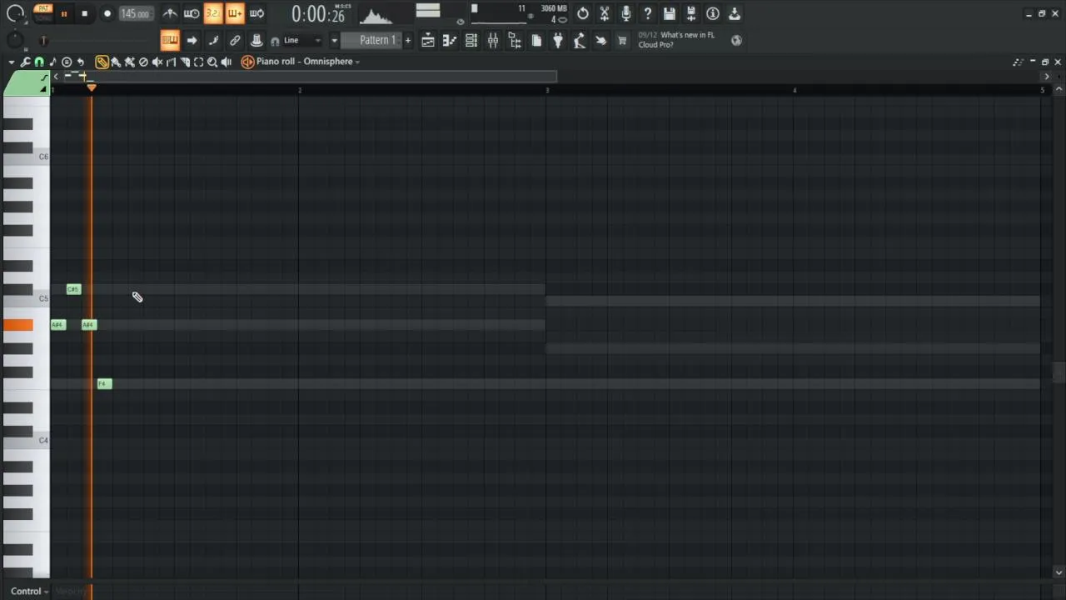Image resolution: width=1066 pixels, height=600 pixels.
Task: Click the Save project floppy icon
Action: click(670, 13)
